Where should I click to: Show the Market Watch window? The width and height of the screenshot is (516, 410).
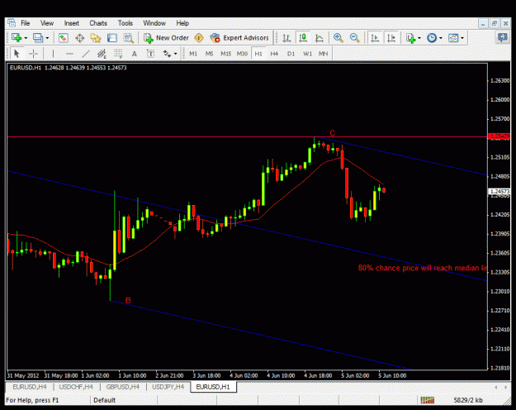point(64,38)
